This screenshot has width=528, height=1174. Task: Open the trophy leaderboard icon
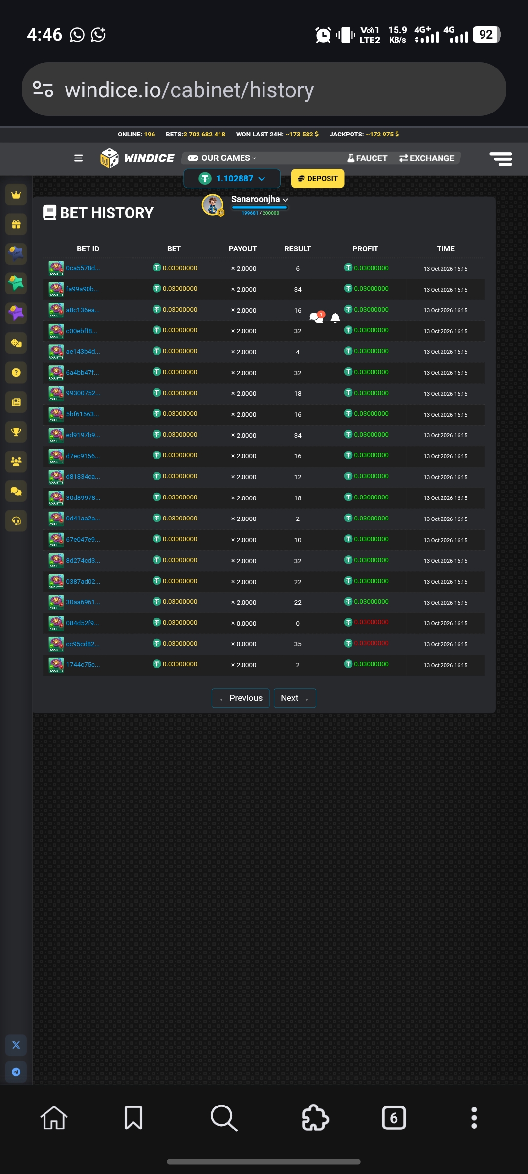pyautogui.click(x=16, y=432)
